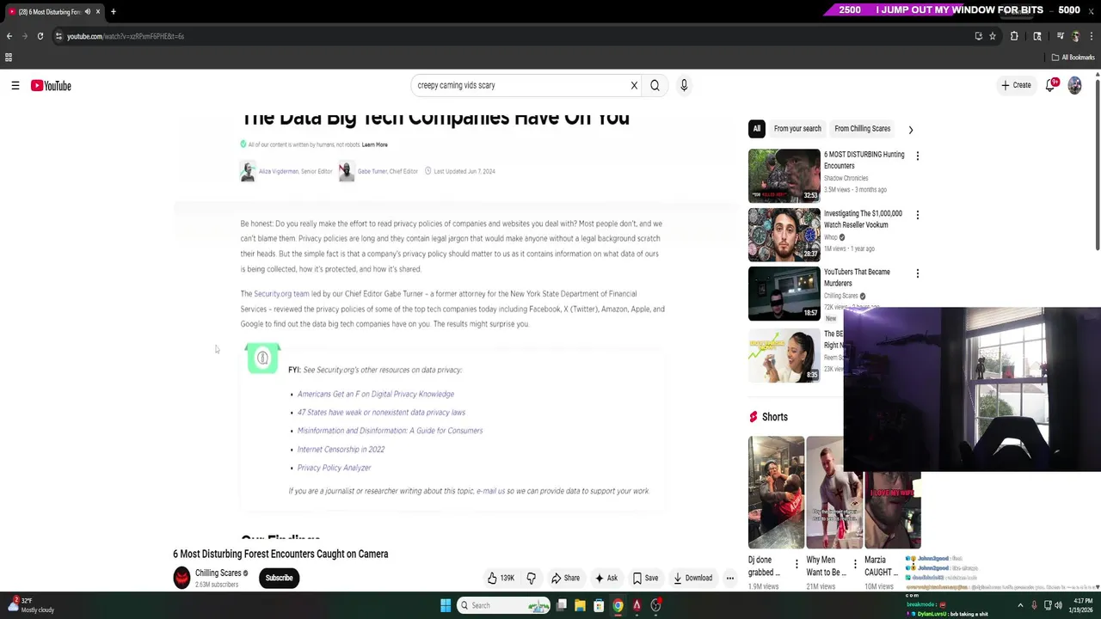
Task: Mute the tab via speaker icon
Action: [x=87, y=11]
